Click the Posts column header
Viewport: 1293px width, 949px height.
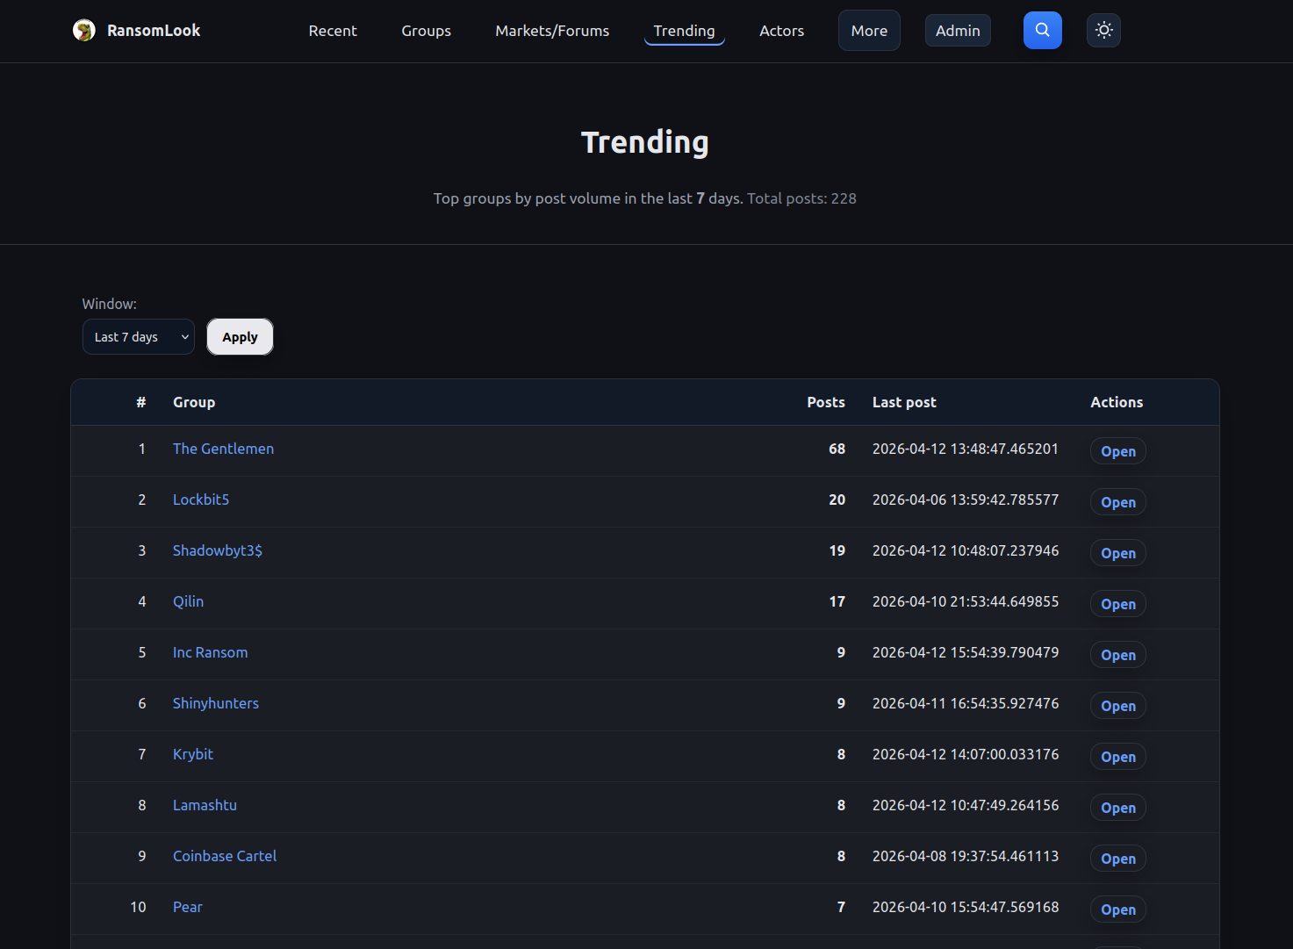point(825,402)
